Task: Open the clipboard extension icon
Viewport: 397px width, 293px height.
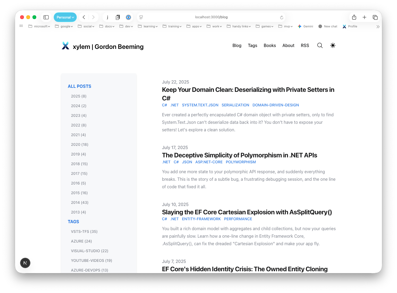Action: pos(118,17)
